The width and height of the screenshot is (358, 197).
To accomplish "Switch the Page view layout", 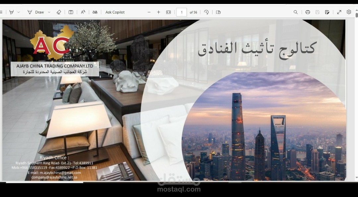I will pyautogui.click(x=218, y=12).
